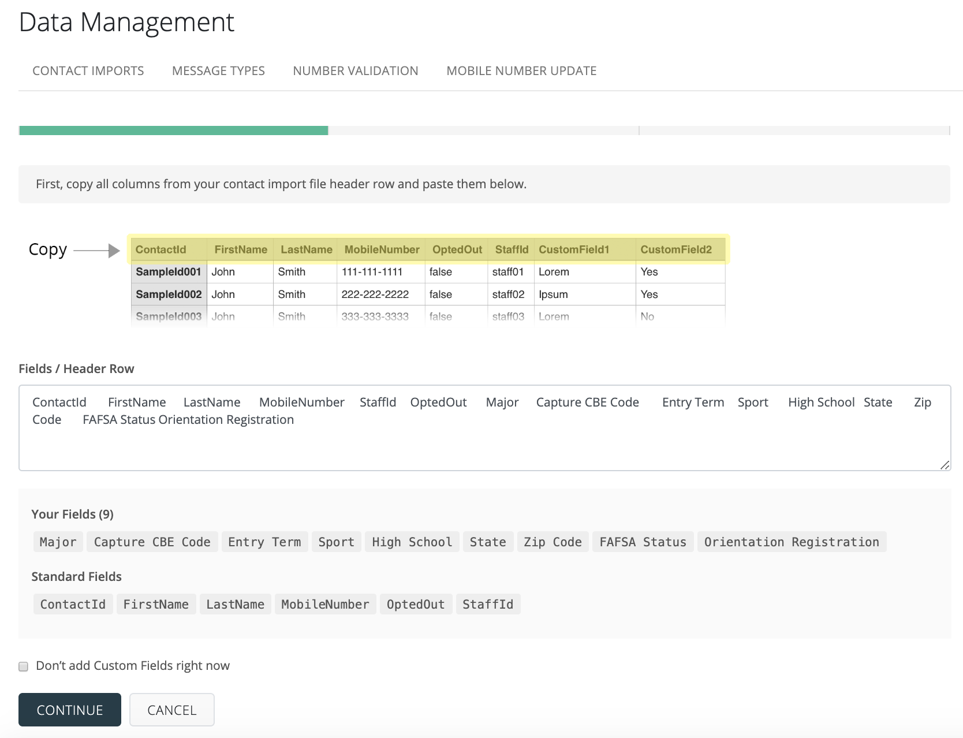963x738 pixels.
Task: Click the highlighted sample header row image
Action: (x=428, y=249)
